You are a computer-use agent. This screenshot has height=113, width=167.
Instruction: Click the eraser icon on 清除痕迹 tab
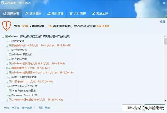click(26, 13)
